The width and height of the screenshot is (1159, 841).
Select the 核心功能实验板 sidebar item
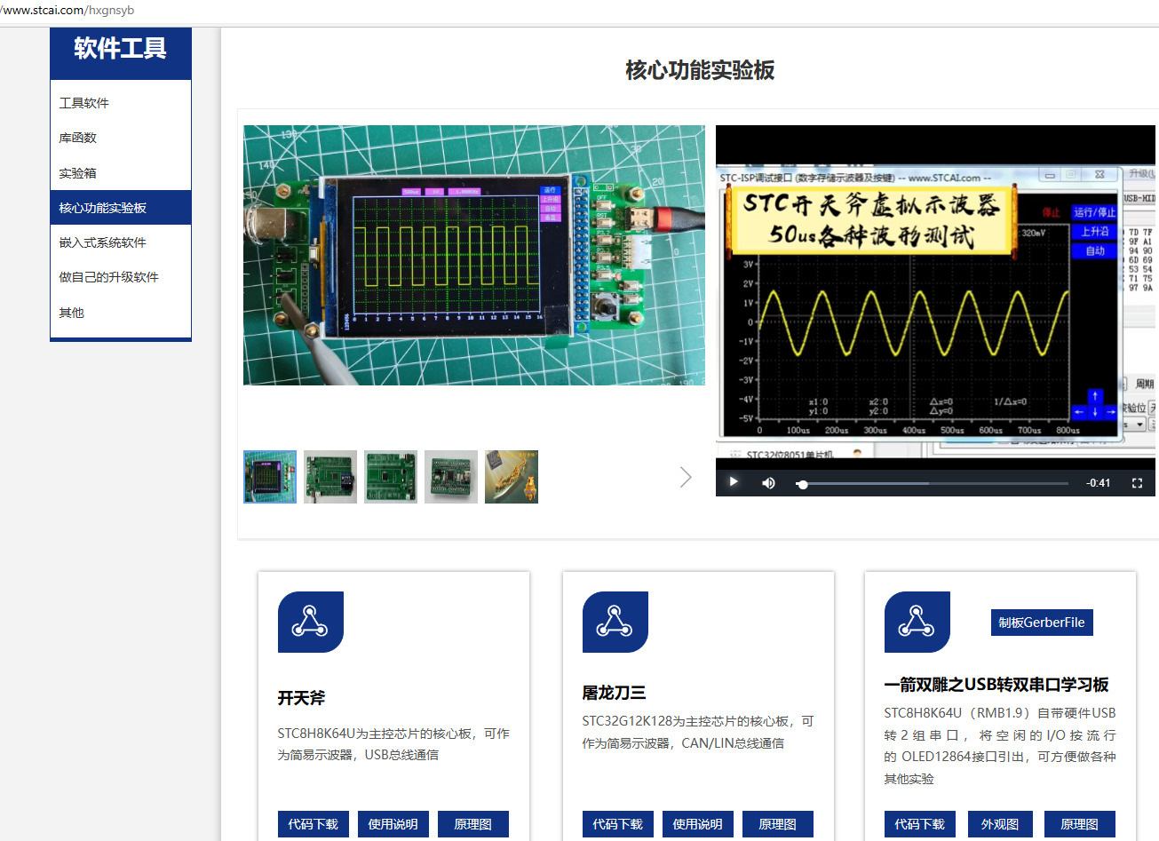point(121,208)
